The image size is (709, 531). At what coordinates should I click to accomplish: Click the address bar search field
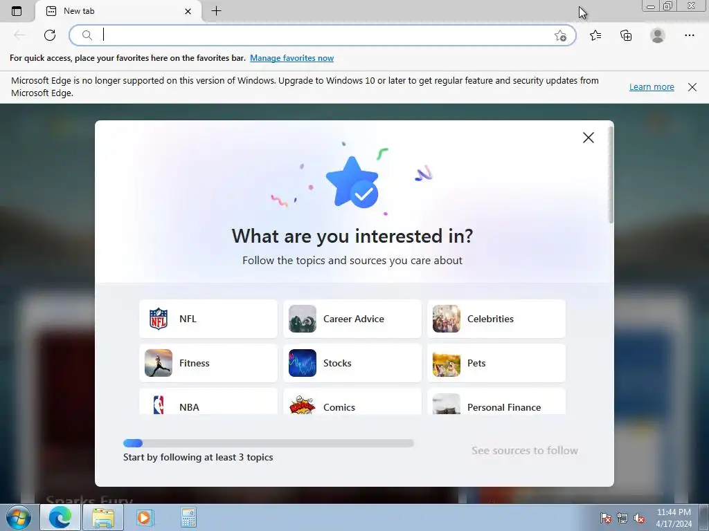(x=323, y=35)
